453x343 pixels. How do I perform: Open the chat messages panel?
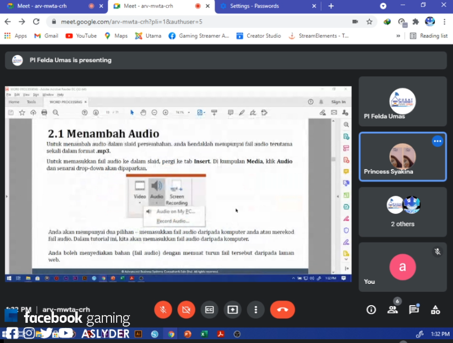414,309
